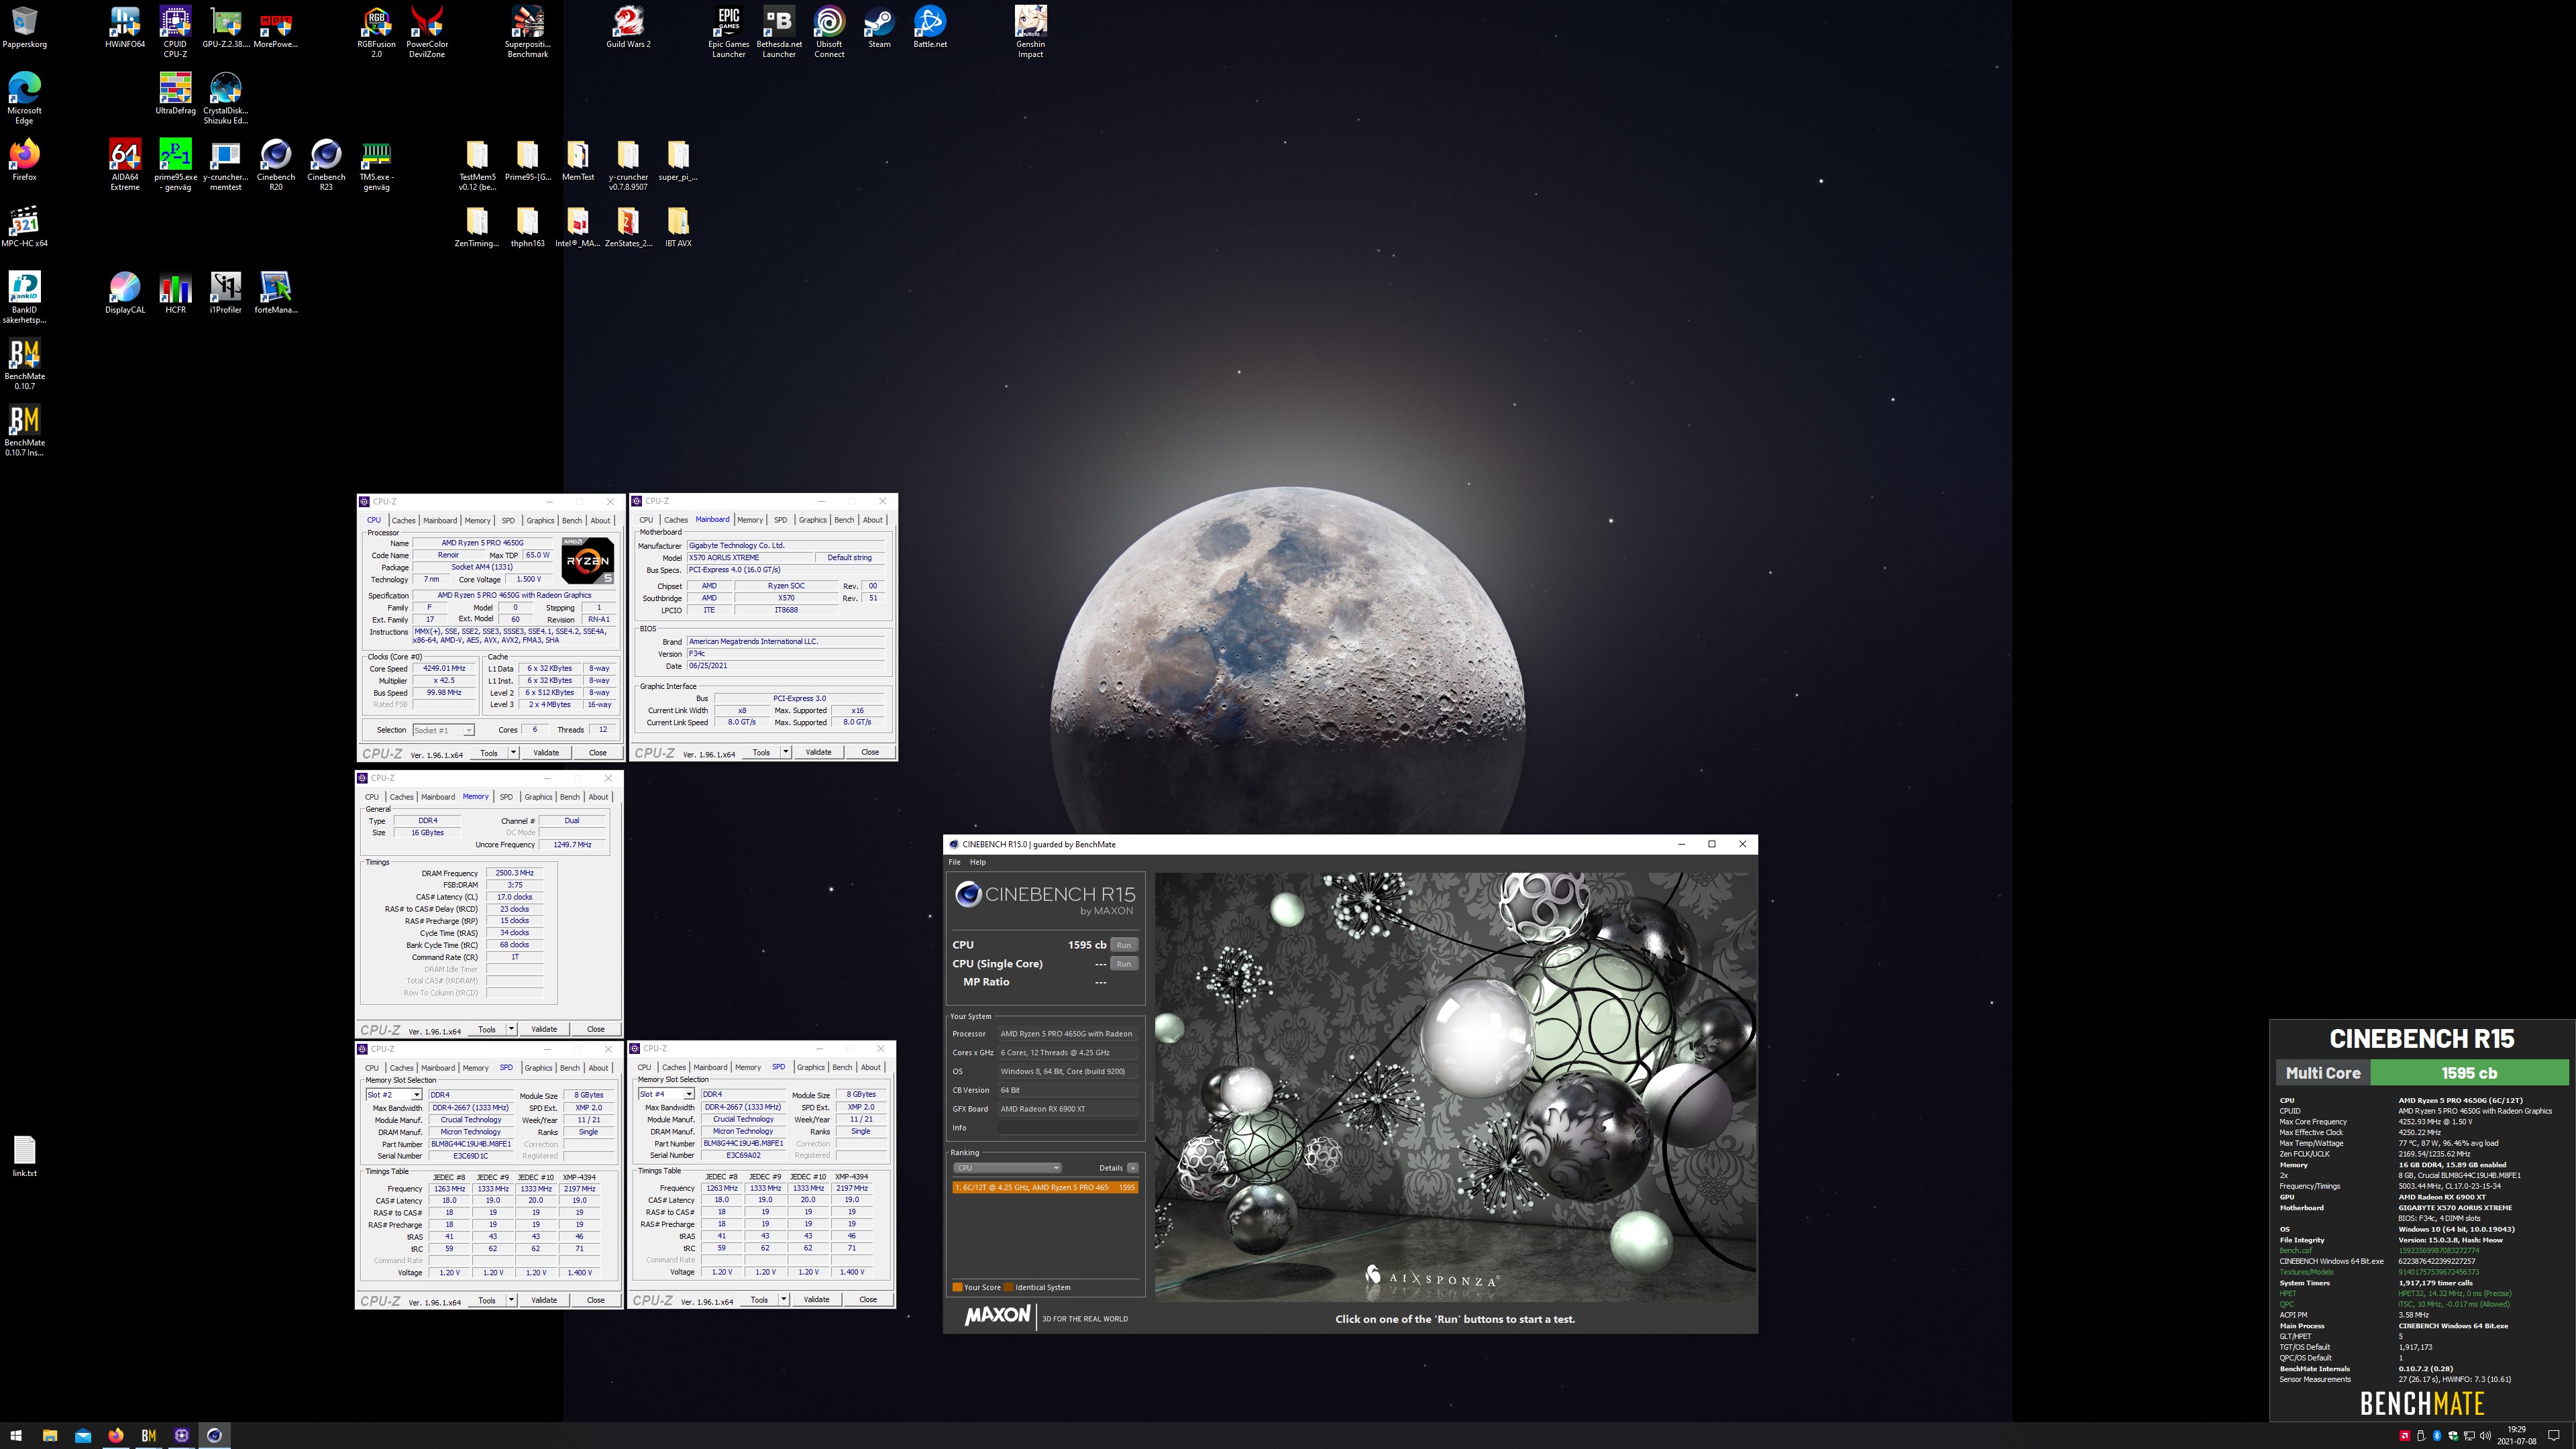The width and height of the screenshot is (2576, 1449).
Task: Open the GPU-Z desktop shortcut
Action: 226,27
